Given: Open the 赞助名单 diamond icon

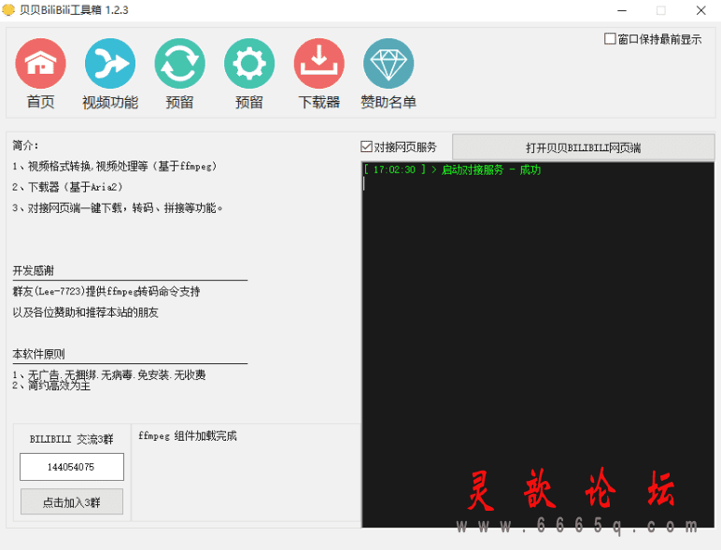Looking at the screenshot, I should [389, 63].
